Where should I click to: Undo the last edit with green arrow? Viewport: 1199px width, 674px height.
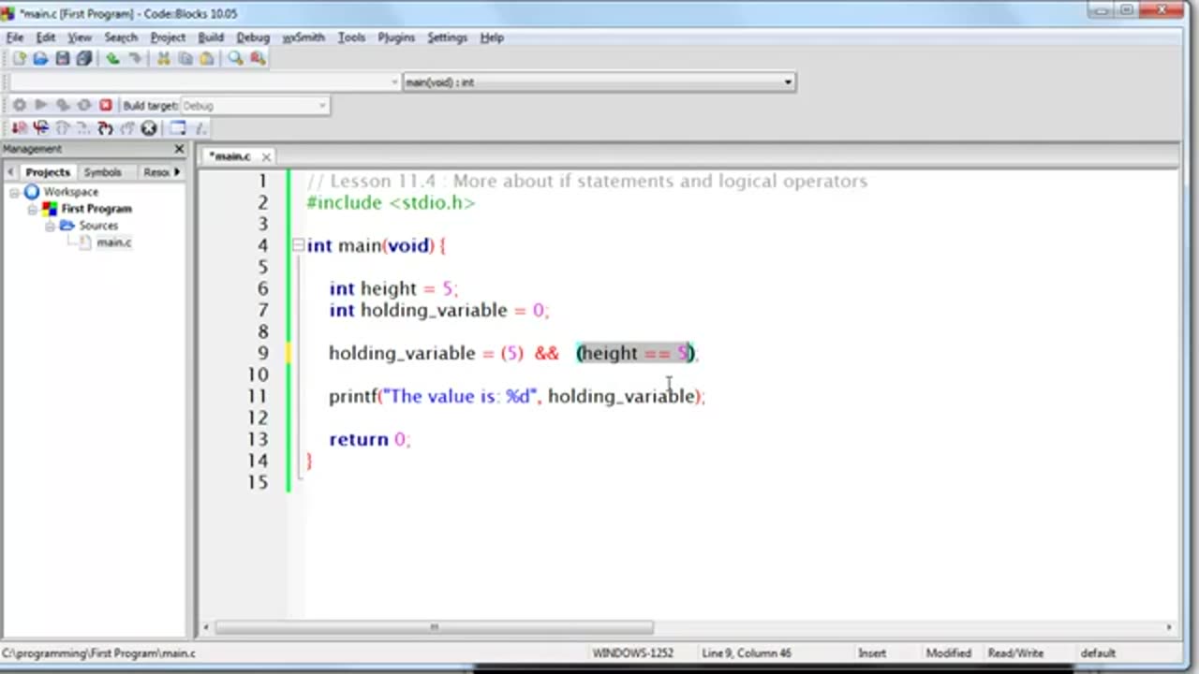(112, 59)
